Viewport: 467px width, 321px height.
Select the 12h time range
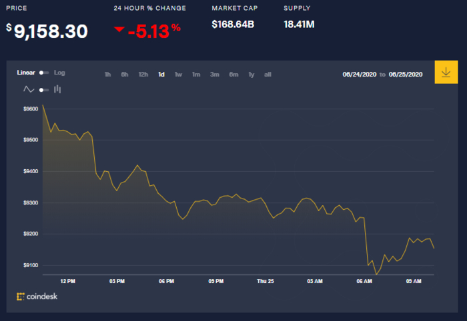tap(143, 75)
